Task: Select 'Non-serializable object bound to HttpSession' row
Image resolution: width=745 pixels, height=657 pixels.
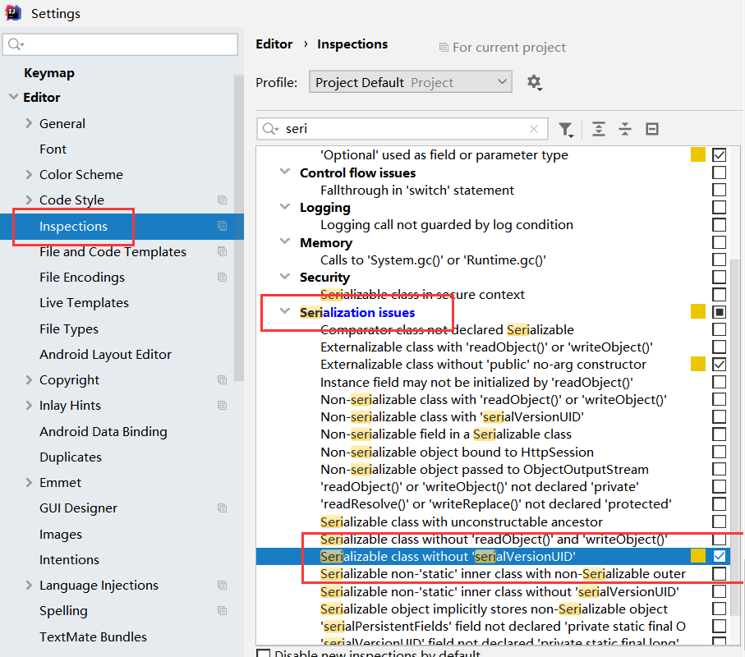Action: 457,452
